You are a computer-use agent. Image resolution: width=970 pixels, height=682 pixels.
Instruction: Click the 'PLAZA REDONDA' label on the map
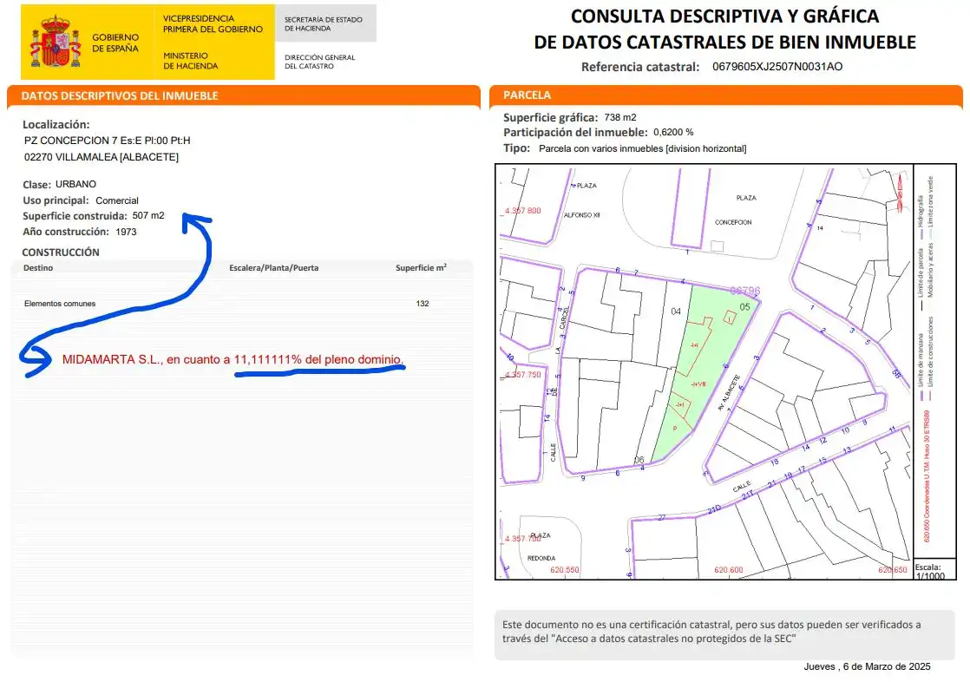pyautogui.click(x=540, y=547)
